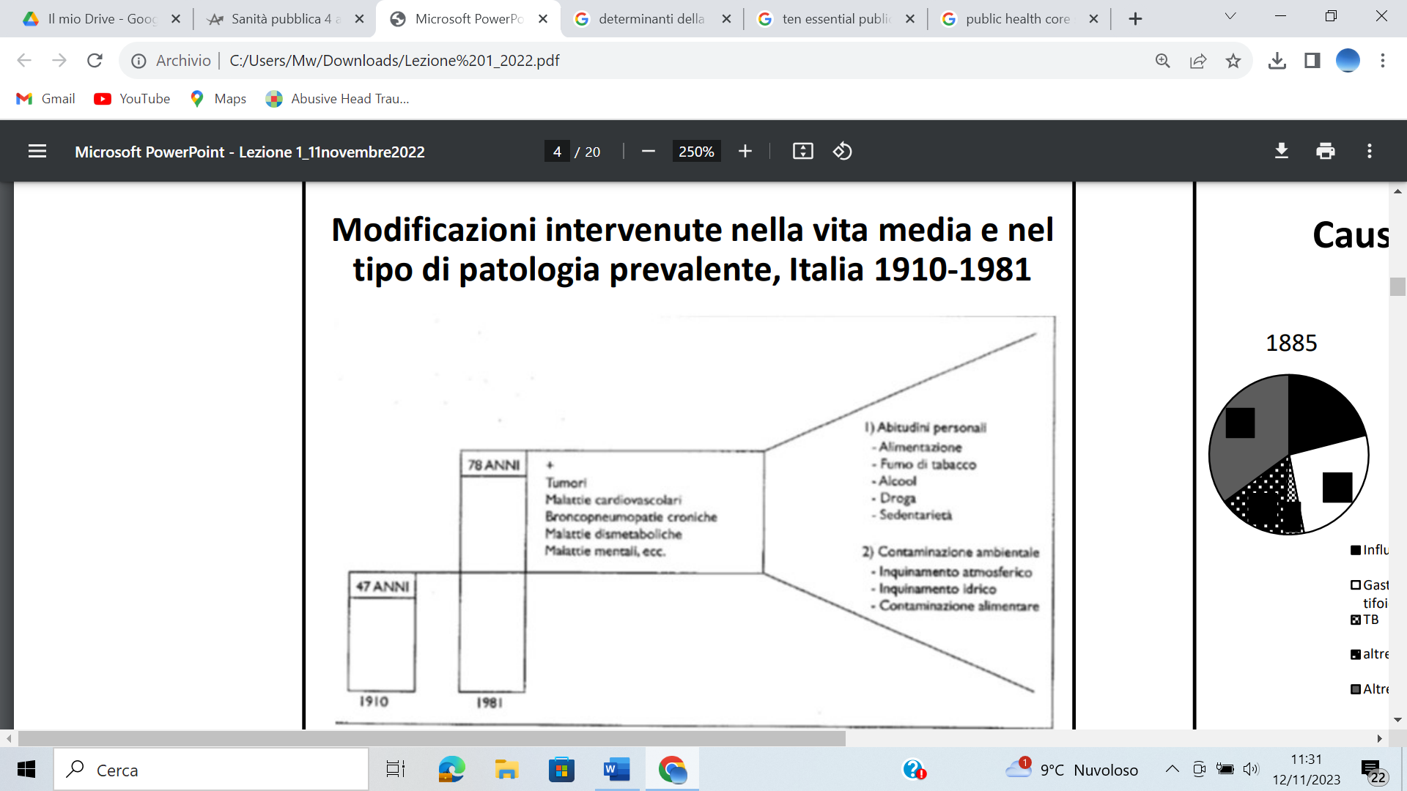
Task: Toggle the browser side panel
Action: click(1312, 61)
